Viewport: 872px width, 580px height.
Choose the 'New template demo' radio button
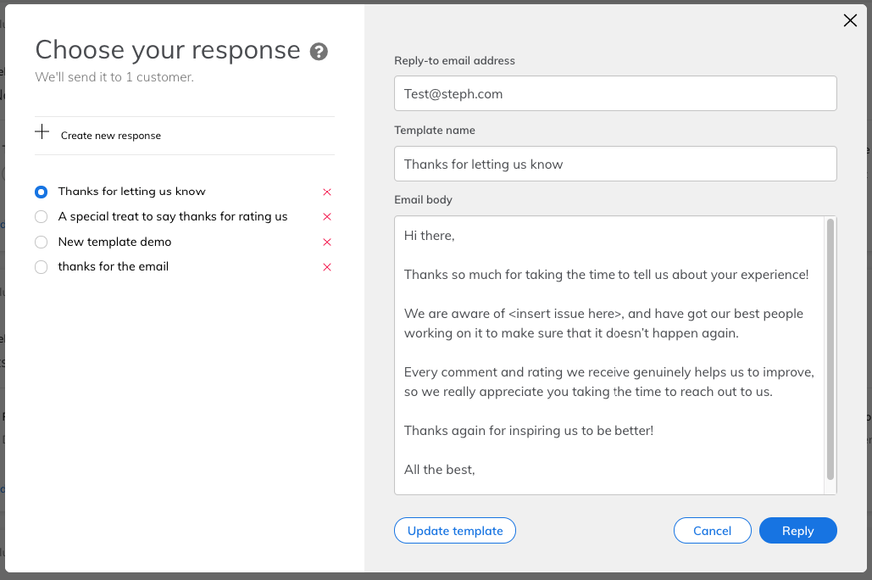pos(42,243)
